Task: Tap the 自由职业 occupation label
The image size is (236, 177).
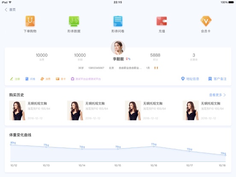Action: pyautogui.click(x=130, y=68)
